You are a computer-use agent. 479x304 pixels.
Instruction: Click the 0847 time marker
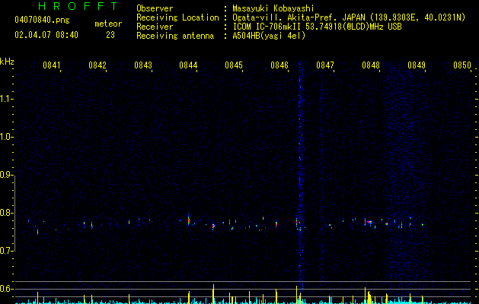tap(325, 65)
